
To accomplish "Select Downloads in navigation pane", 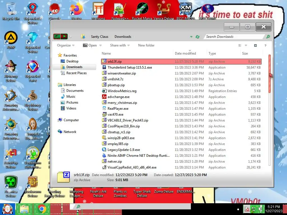I will click(x=74, y=67).
